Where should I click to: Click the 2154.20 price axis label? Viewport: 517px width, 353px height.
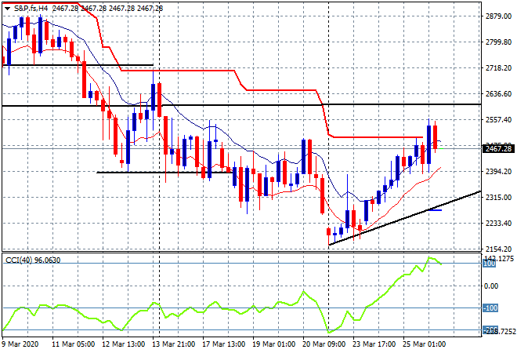(498, 249)
